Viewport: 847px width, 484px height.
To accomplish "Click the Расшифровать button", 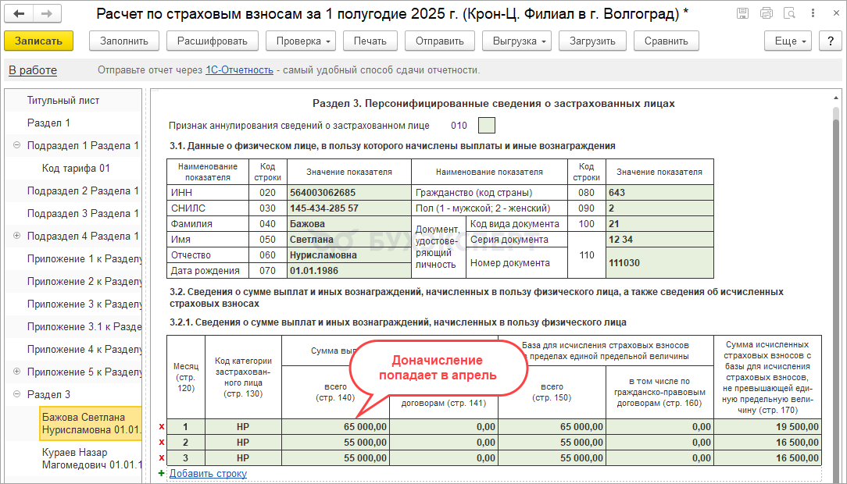I will point(213,41).
